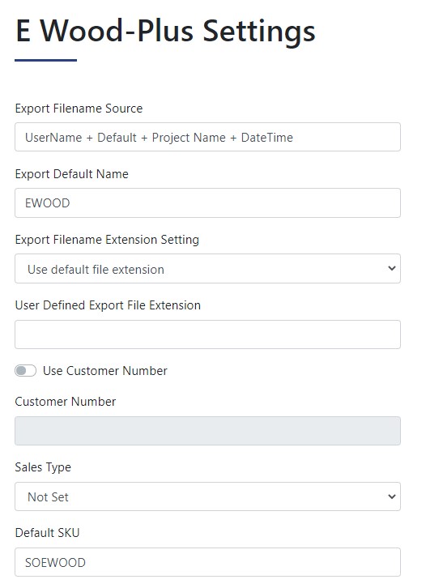Open the Sales Type dropdown showing Not Set
443x588 pixels.
(x=207, y=496)
